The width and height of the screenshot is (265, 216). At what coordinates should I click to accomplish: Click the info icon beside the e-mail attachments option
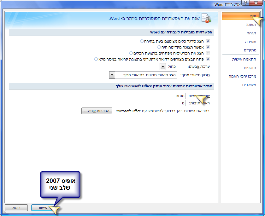click(x=96, y=59)
